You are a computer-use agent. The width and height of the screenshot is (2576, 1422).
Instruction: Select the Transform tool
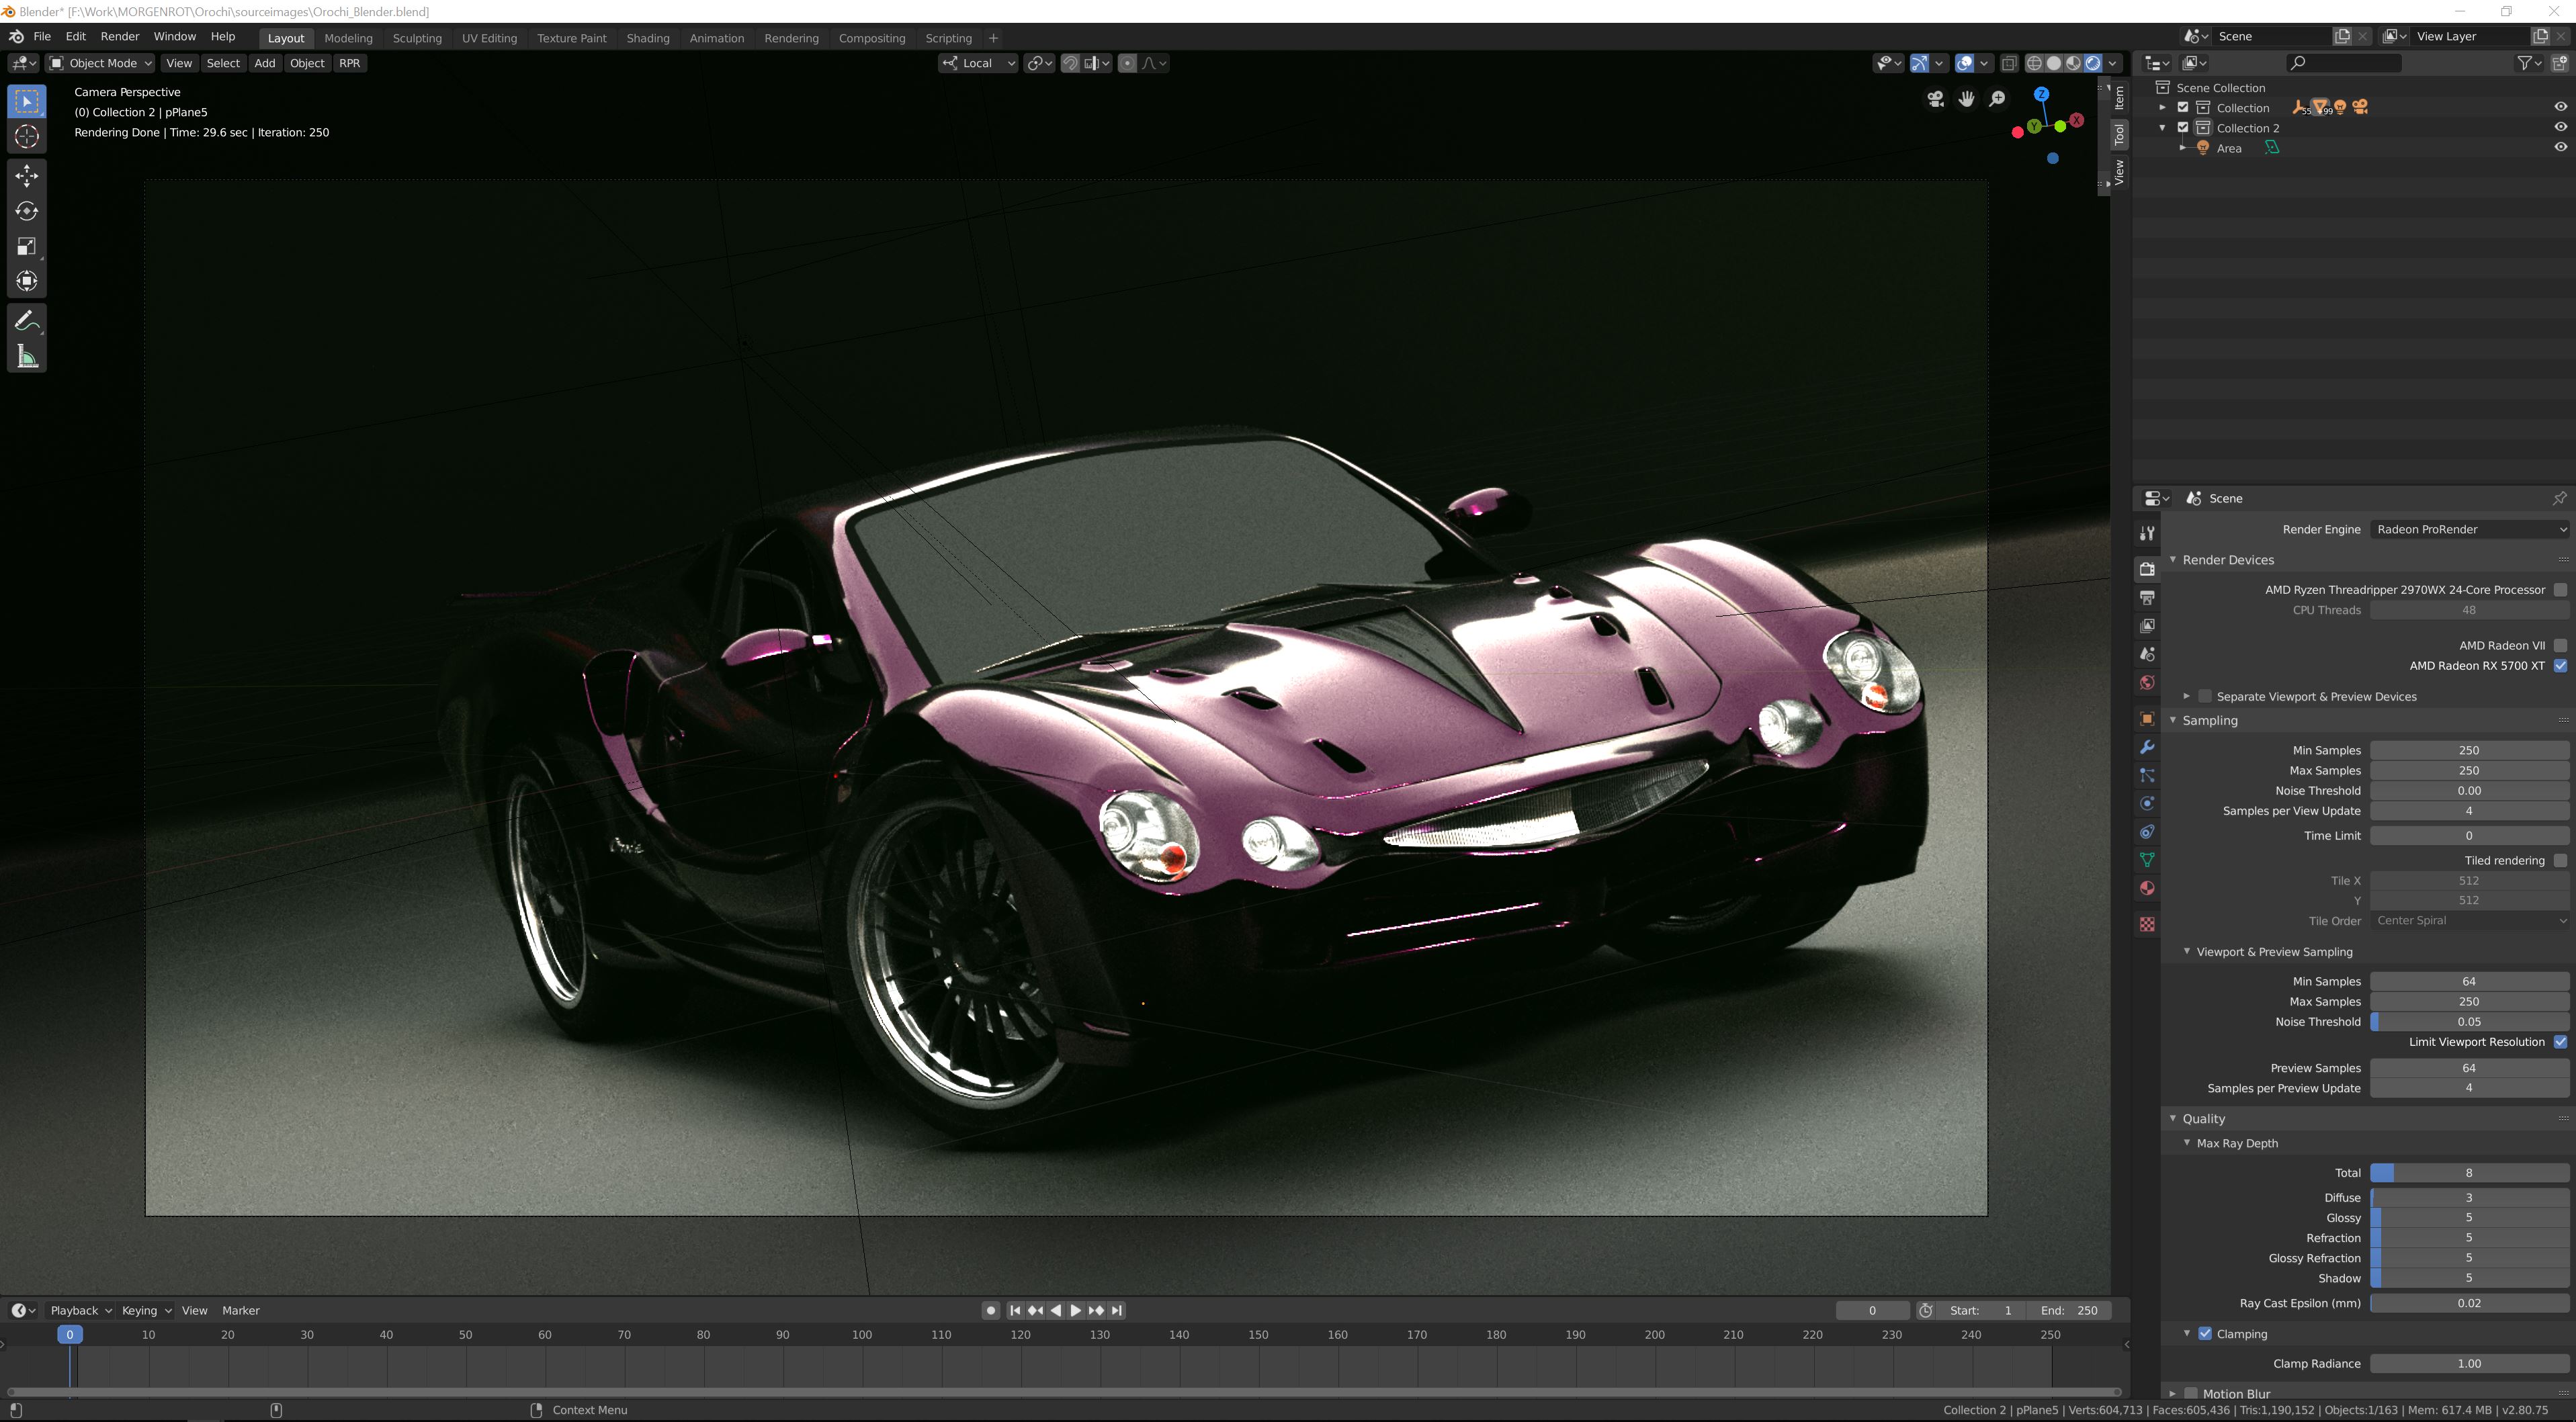point(27,281)
